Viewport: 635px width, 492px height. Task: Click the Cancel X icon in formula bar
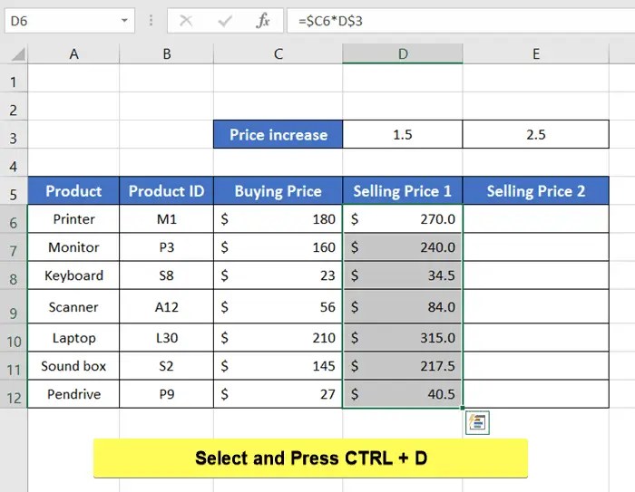(186, 20)
